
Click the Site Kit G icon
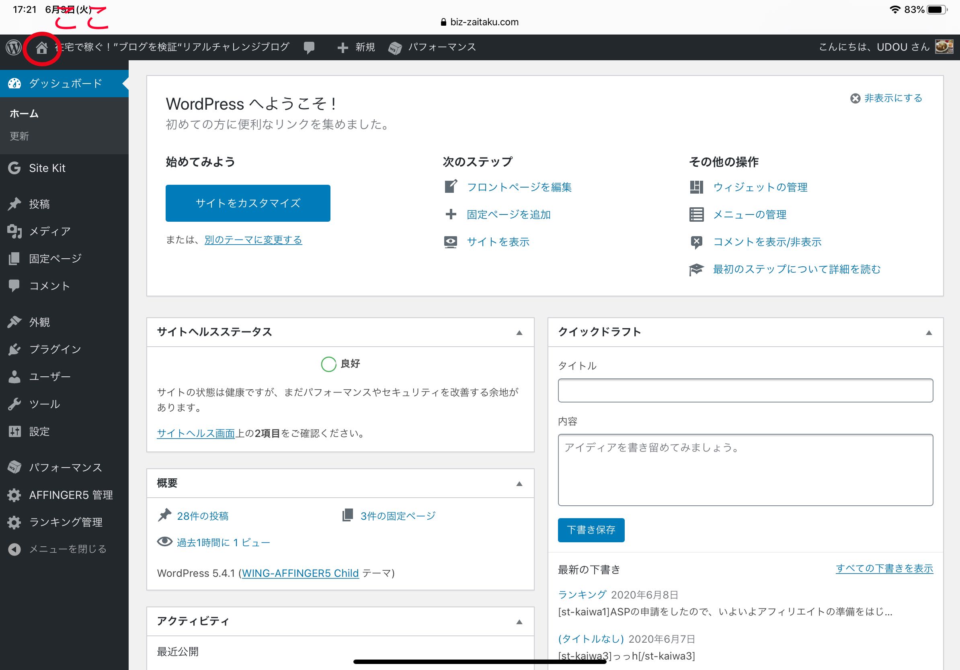tap(14, 168)
